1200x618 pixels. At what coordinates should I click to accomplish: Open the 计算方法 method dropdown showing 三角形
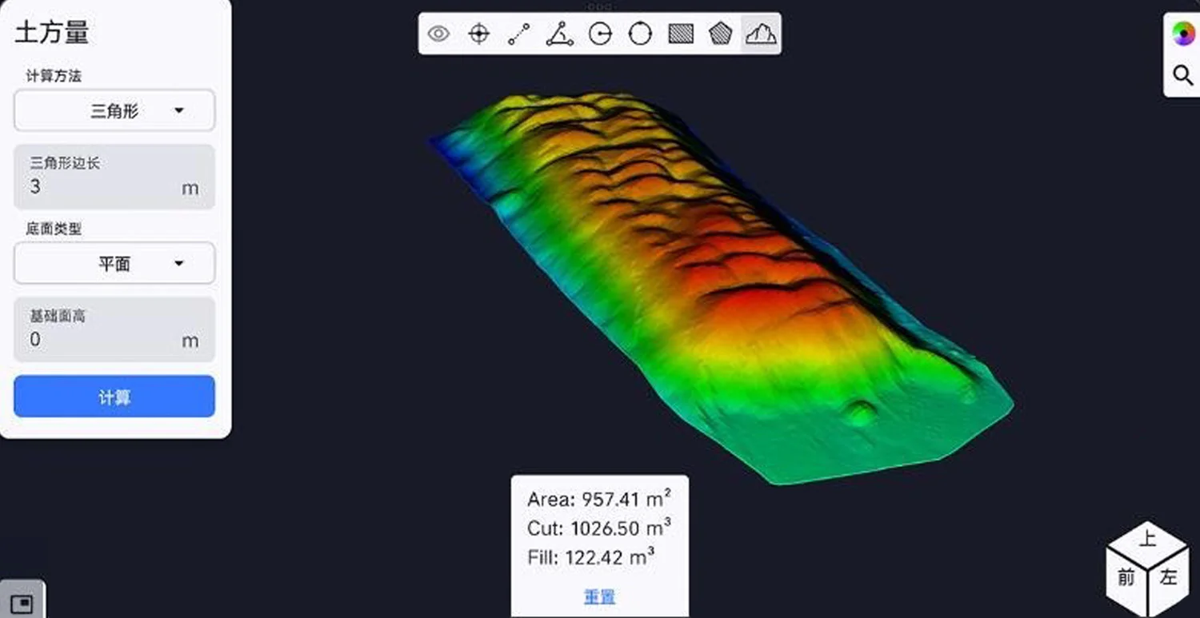(x=114, y=111)
